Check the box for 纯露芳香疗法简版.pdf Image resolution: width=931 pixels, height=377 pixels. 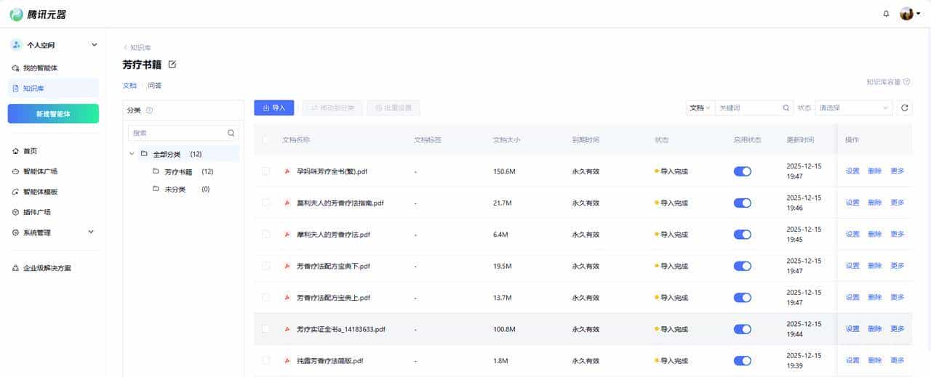click(x=265, y=360)
